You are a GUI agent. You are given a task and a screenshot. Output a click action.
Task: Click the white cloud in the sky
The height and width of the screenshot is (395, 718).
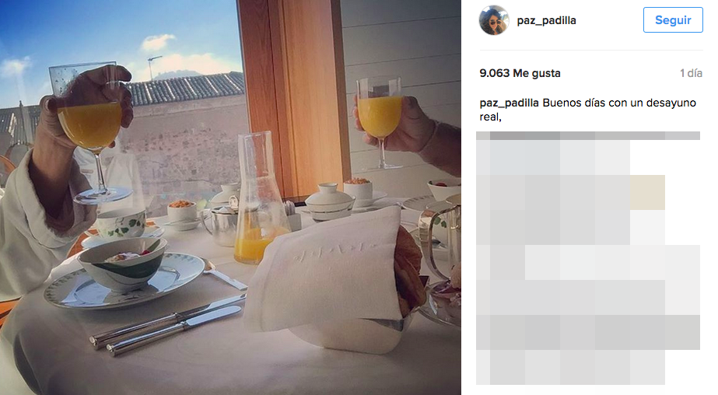pyautogui.click(x=158, y=43)
